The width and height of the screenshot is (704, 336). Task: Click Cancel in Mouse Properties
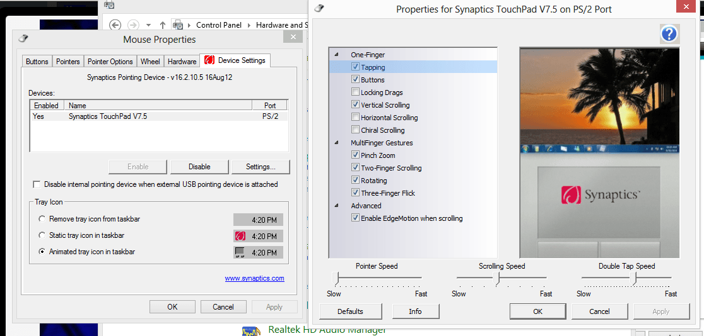point(223,307)
